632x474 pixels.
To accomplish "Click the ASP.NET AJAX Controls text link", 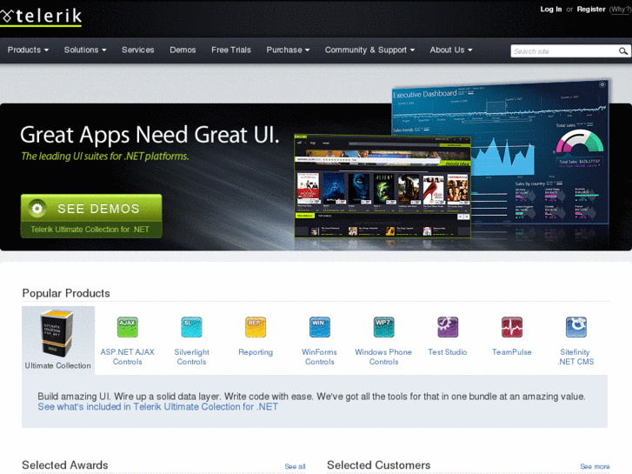I will point(128,357).
